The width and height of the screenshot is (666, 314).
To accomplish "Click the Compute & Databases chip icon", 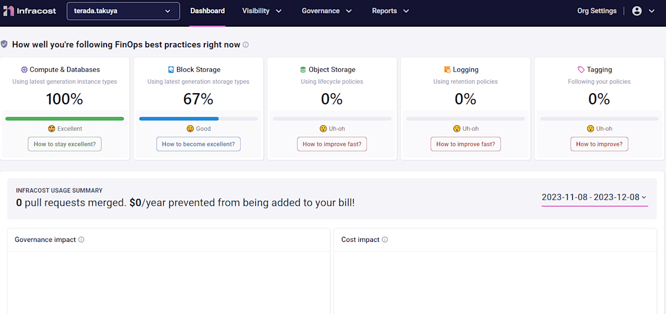I will tap(24, 70).
